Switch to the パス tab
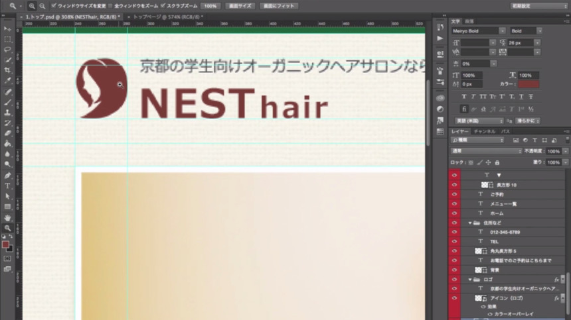 point(505,131)
